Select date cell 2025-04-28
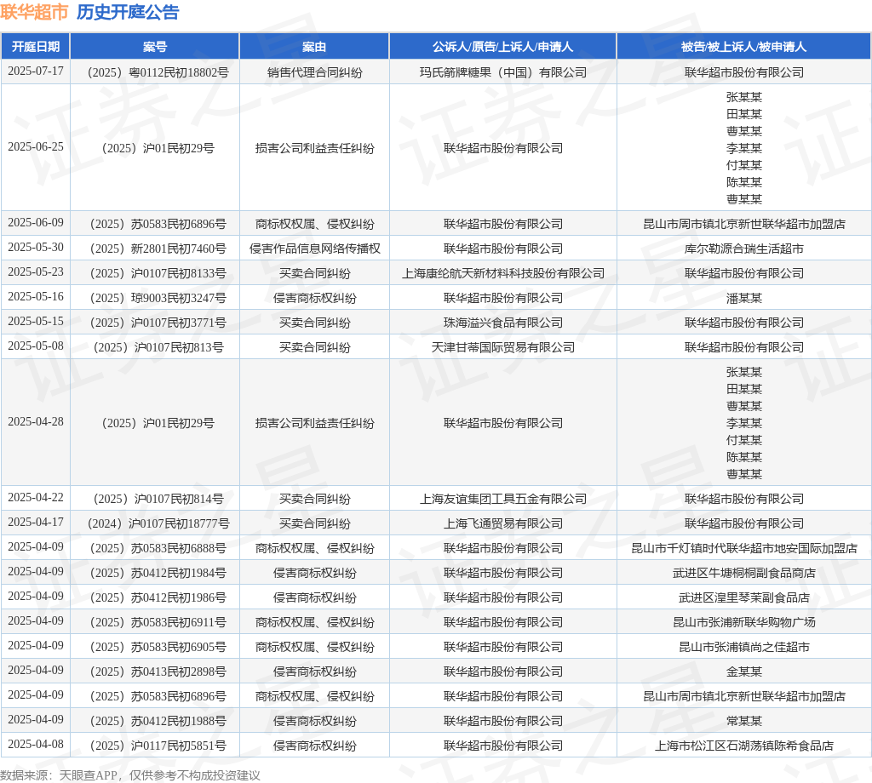The image size is (872, 783). tap(36, 422)
